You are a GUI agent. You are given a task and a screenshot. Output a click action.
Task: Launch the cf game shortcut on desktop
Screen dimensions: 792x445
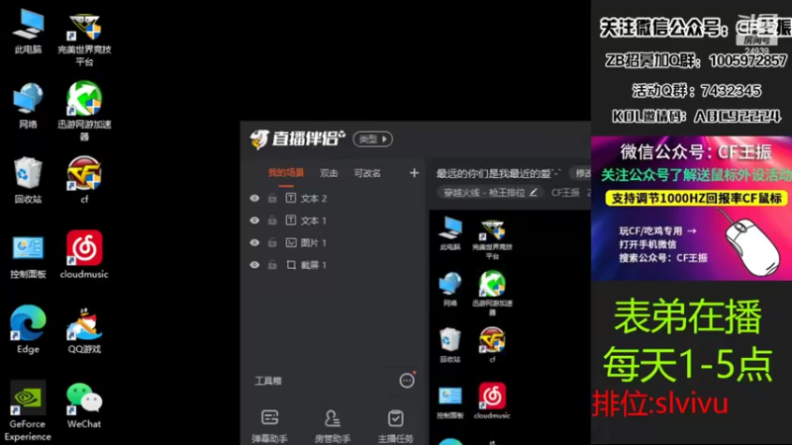click(84, 180)
